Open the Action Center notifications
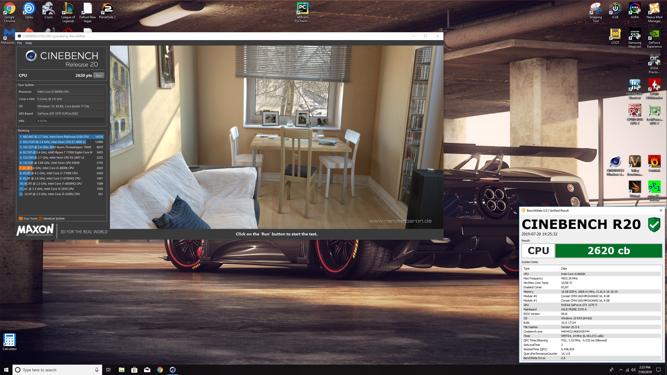 click(658, 370)
